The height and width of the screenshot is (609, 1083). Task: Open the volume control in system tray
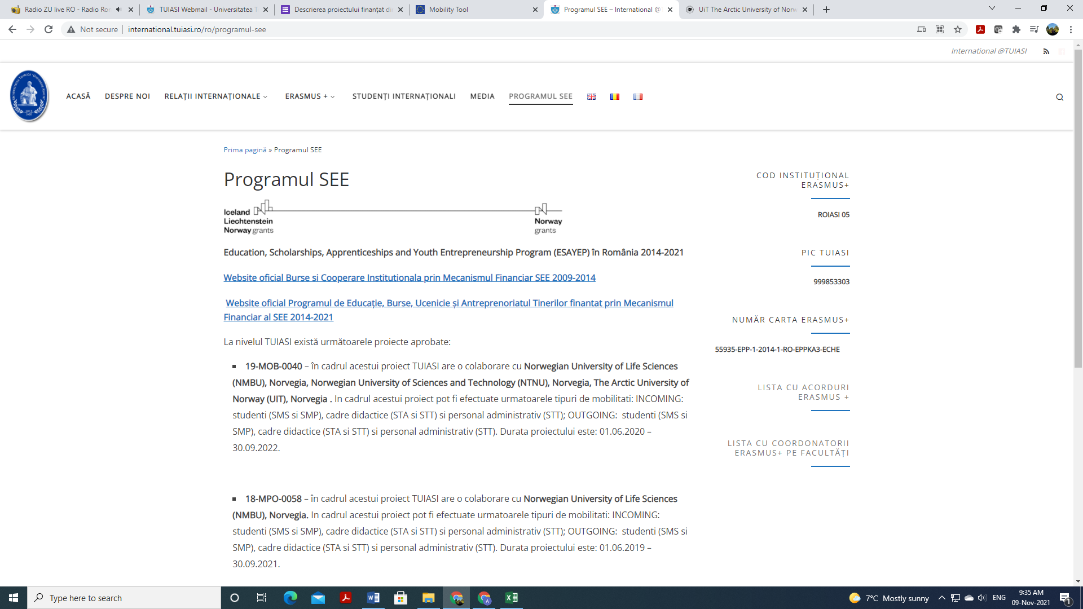pyautogui.click(x=982, y=598)
